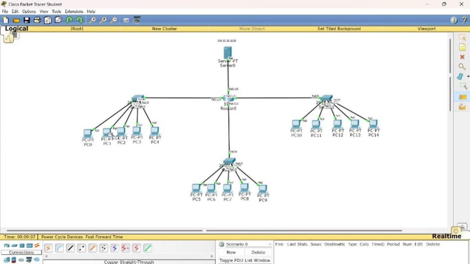This screenshot has height=264, width=470.
Task: Click the Paste toolbar icon
Action: pyautogui.click(x=58, y=20)
